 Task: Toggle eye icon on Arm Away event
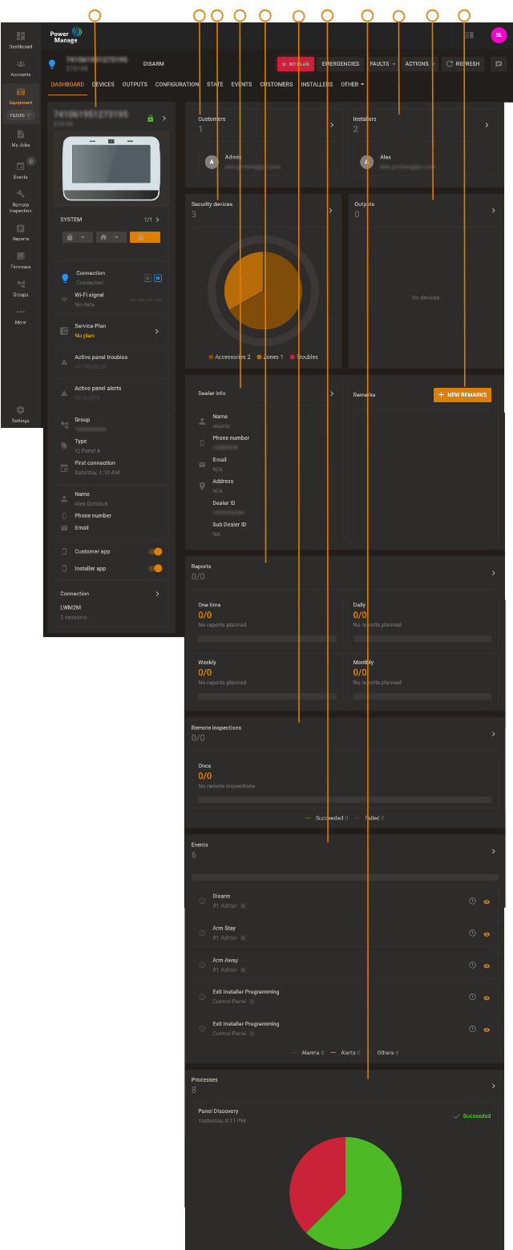(x=487, y=966)
